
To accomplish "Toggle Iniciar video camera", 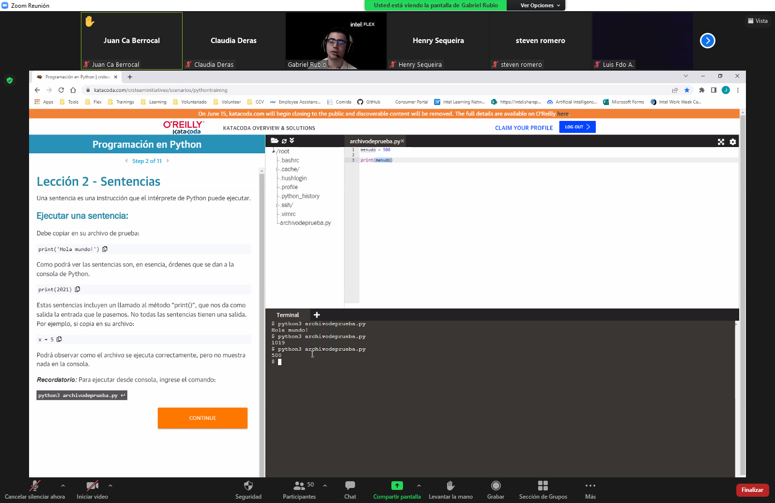I will [92, 486].
